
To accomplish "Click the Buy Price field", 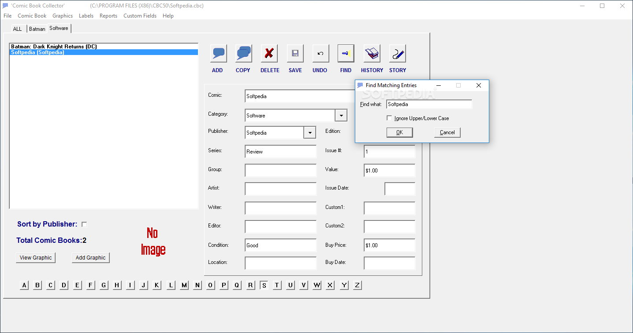I will point(390,245).
